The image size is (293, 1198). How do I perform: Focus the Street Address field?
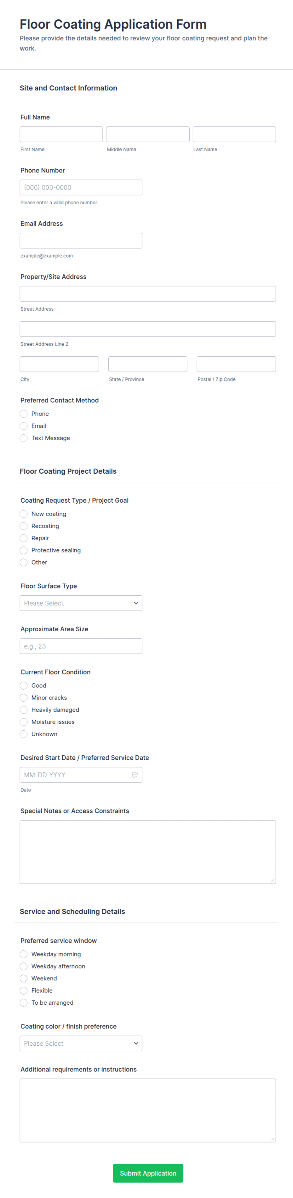tap(148, 294)
